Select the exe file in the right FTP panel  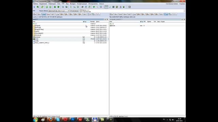[147, 26]
